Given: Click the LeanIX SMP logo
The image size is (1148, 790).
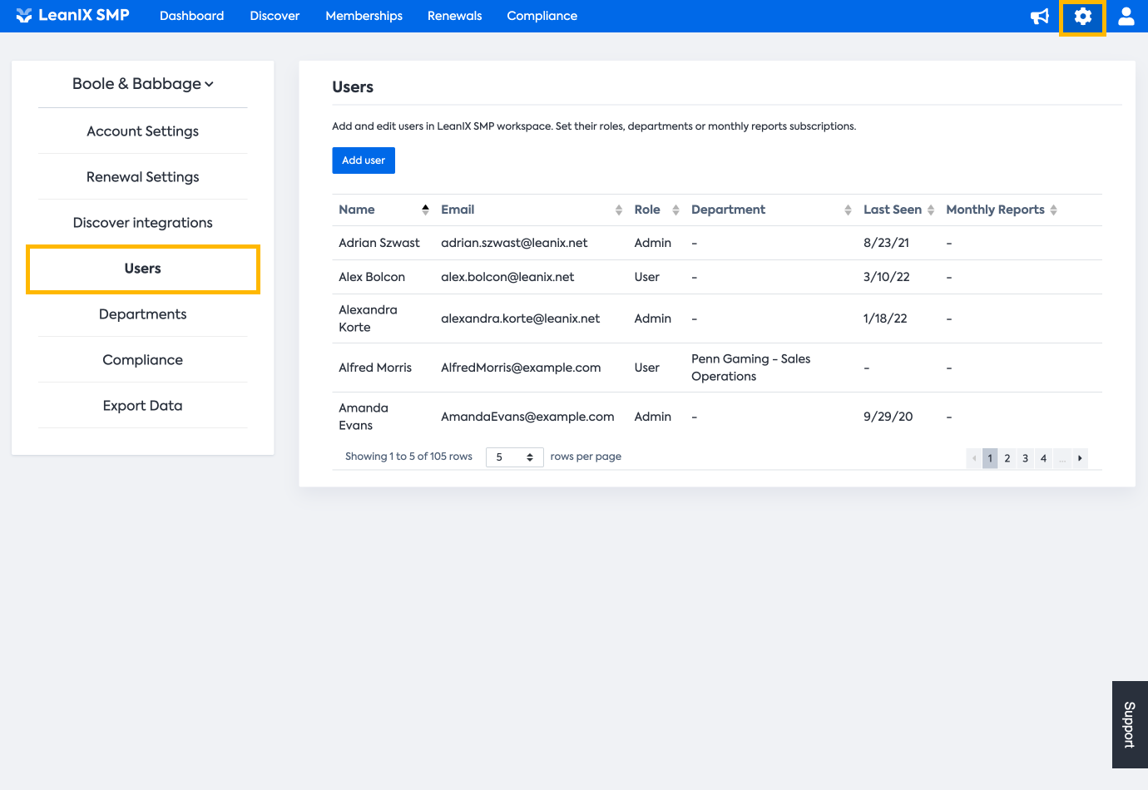Looking at the screenshot, I should pos(73,16).
